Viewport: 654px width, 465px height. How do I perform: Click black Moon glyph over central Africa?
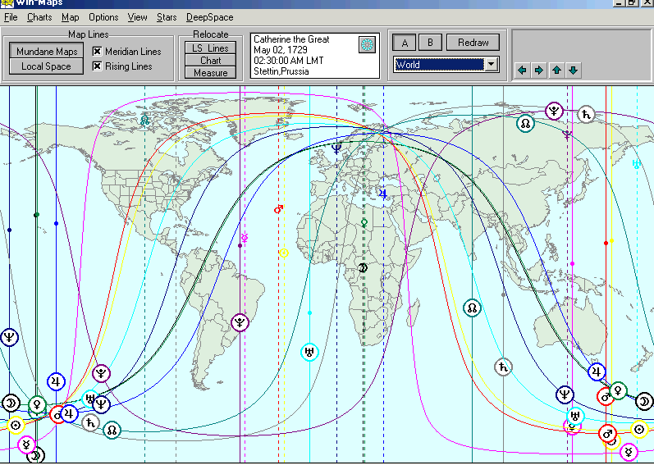[363, 268]
